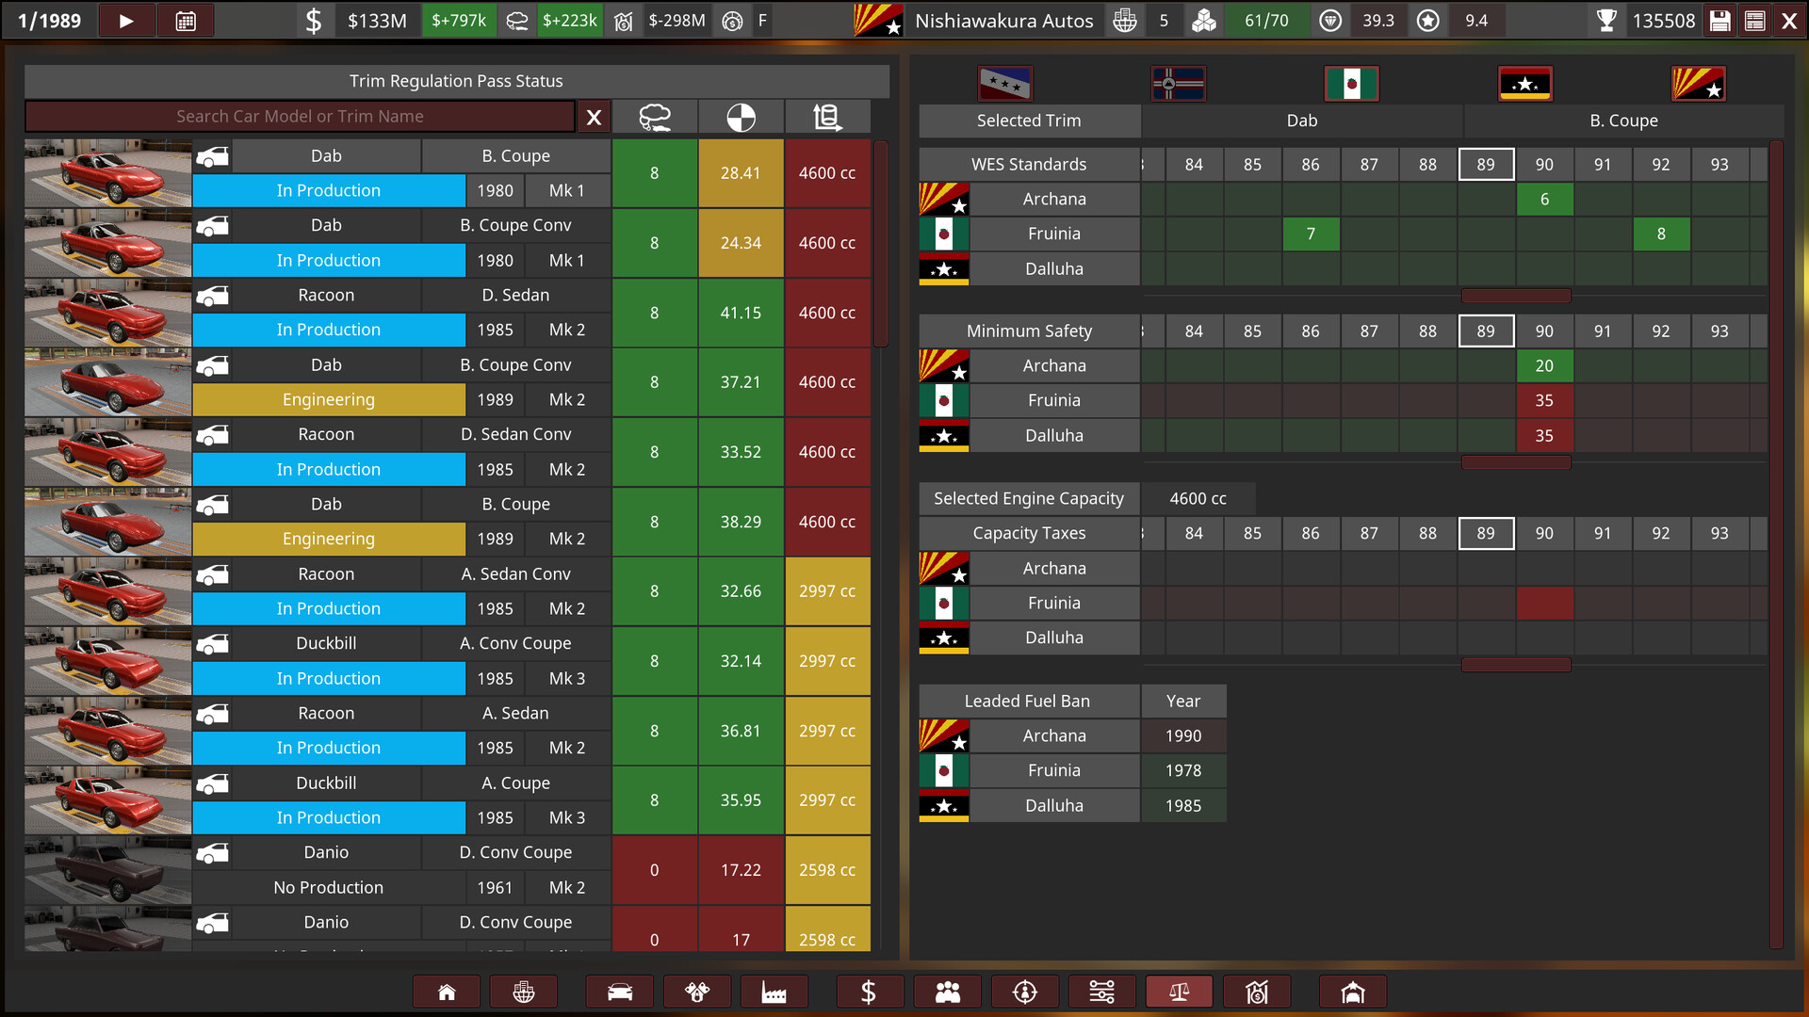The width and height of the screenshot is (1809, 1017).
Task: Switch to the B. Coupe trim tab
Action: (1622, 121)
